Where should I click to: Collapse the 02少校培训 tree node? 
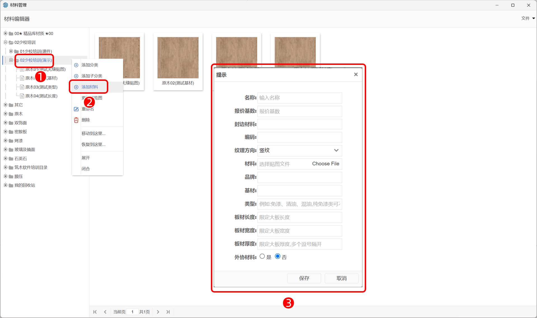pyautogui.click(x=5, y=43)
